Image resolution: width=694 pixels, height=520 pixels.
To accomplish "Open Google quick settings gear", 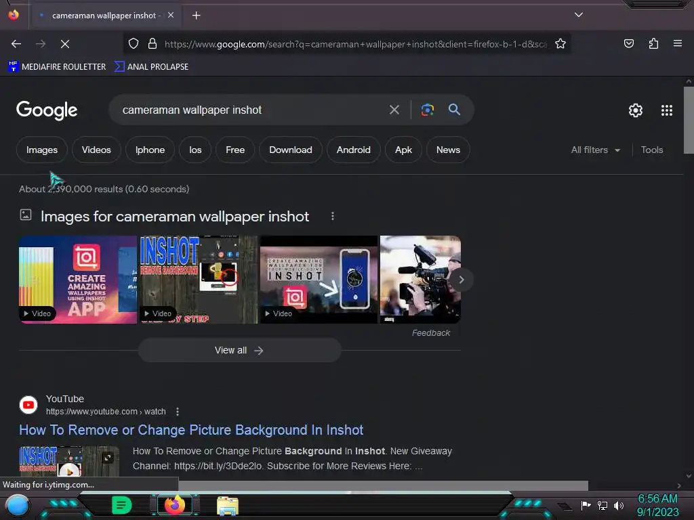I will pos(636,110).
